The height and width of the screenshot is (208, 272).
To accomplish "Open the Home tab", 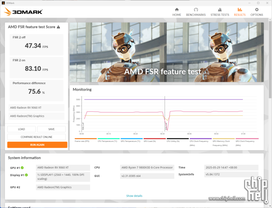I will tap(177, 12).
